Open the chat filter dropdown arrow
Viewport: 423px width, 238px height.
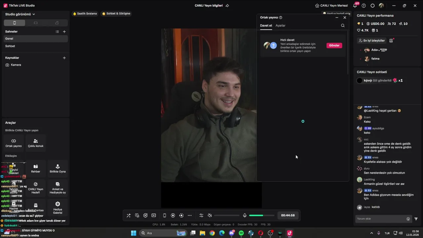tap(416, 219)
